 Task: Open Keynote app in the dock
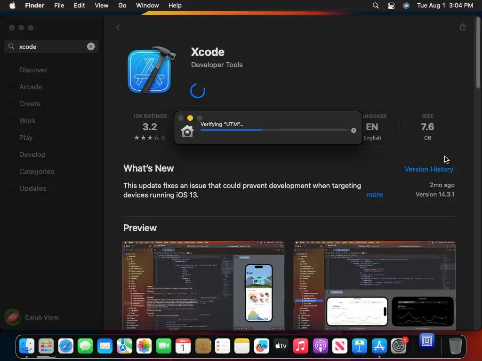(x=359, y=346)
